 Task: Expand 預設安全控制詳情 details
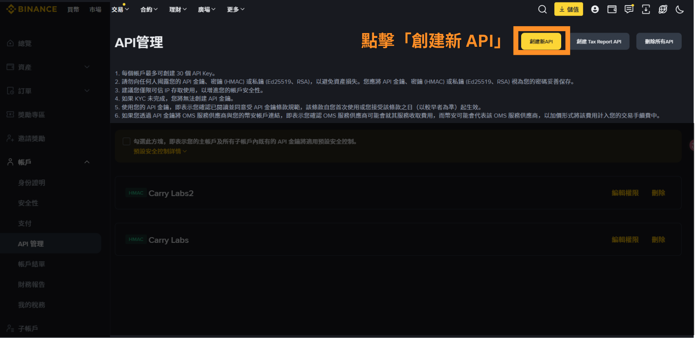pos(160,151)
